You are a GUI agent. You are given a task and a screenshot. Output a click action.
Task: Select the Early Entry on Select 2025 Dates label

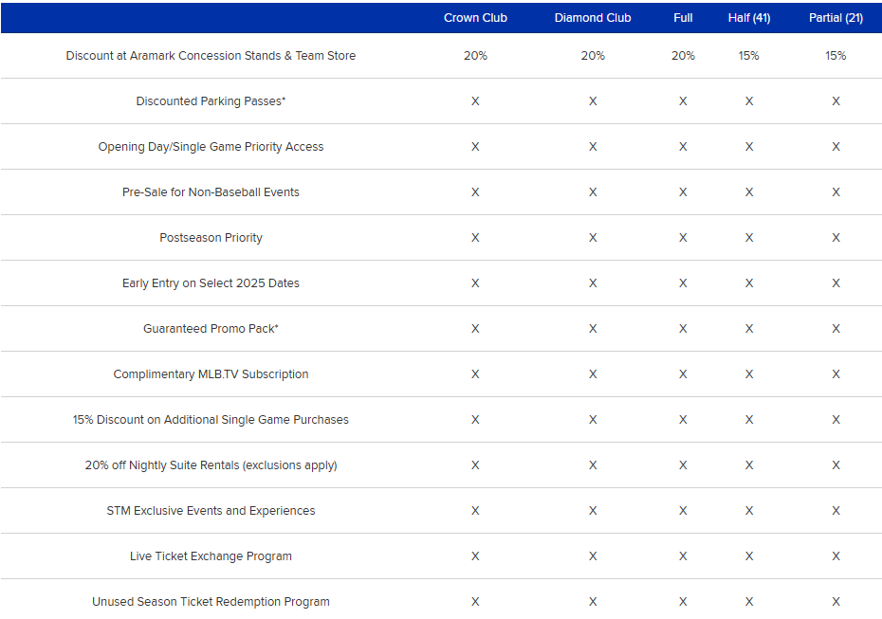tap(211, 283)
